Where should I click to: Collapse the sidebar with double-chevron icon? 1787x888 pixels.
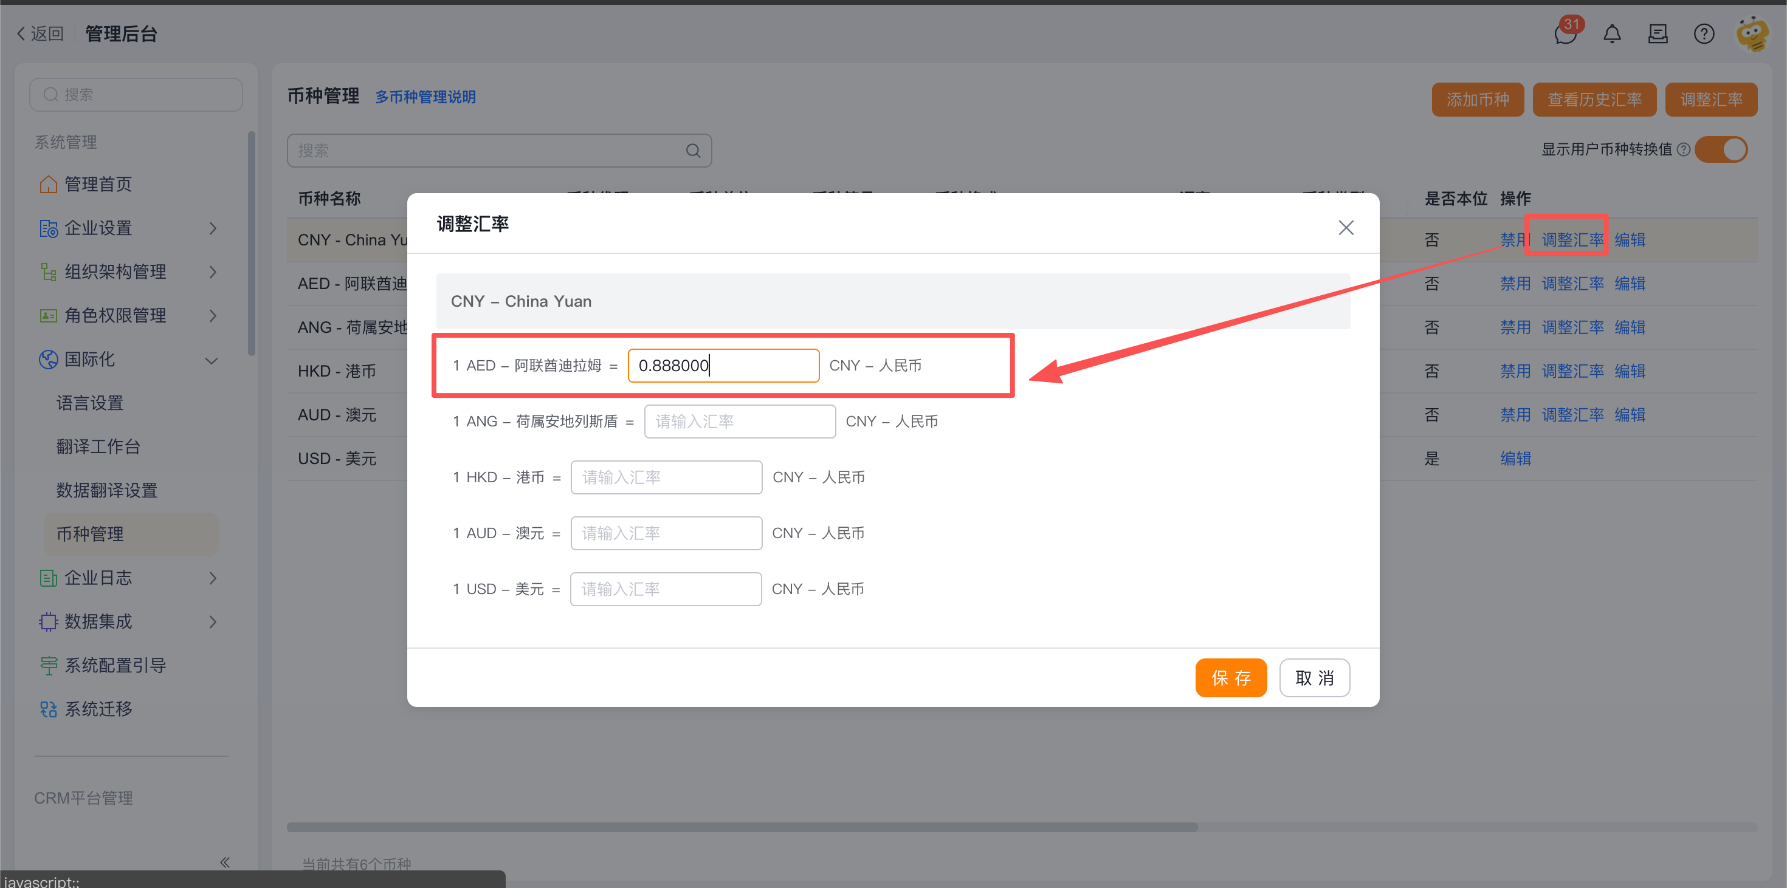224,862
